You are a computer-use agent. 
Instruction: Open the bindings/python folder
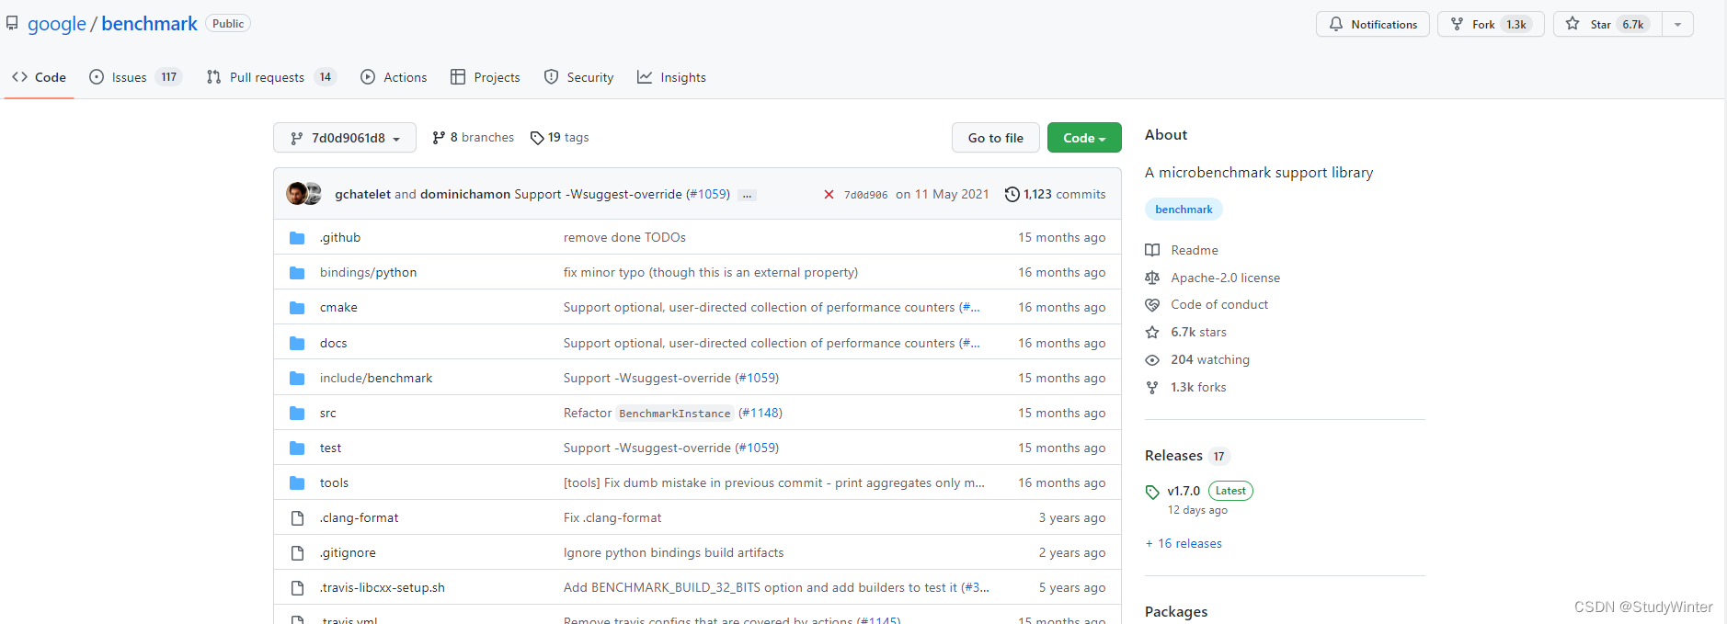point(368,273)
